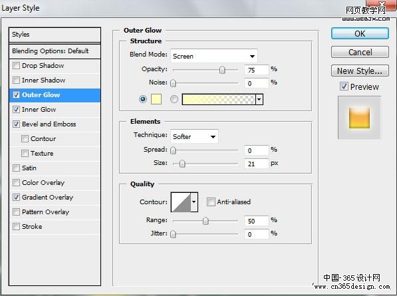The image size is (397, 296).
Task: Enable the Stroke effect checkbox
Action: (16, 226)
